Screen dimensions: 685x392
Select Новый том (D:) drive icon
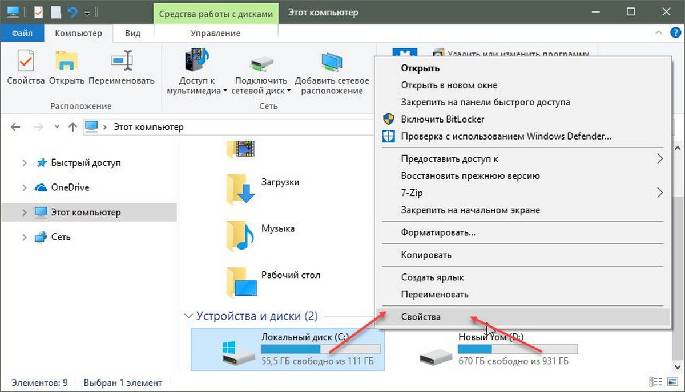[436, 357]
